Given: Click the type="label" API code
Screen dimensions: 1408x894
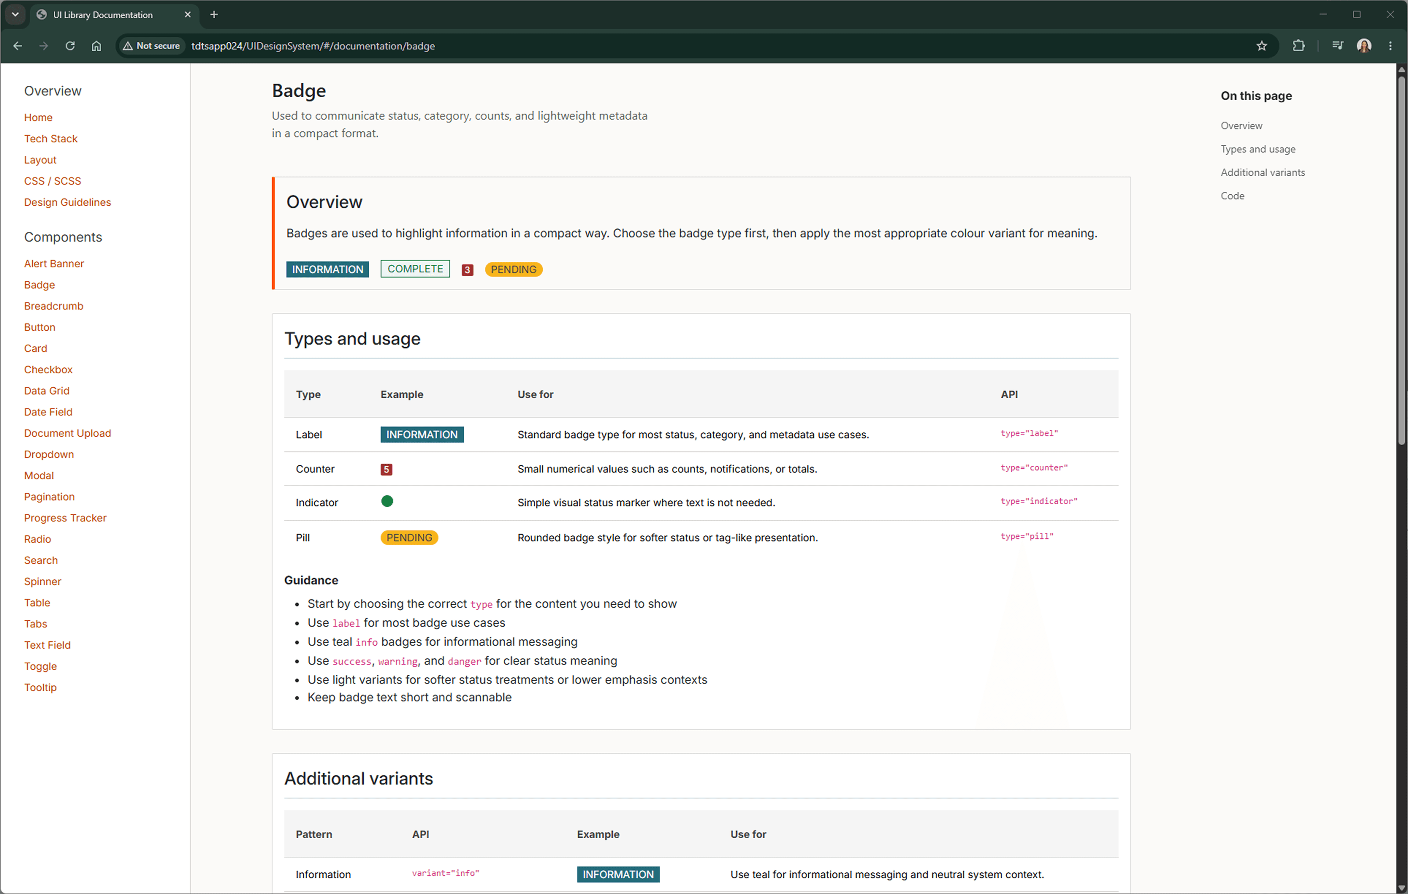Looking at the screenshot, I should click(x=1029, y=433).
